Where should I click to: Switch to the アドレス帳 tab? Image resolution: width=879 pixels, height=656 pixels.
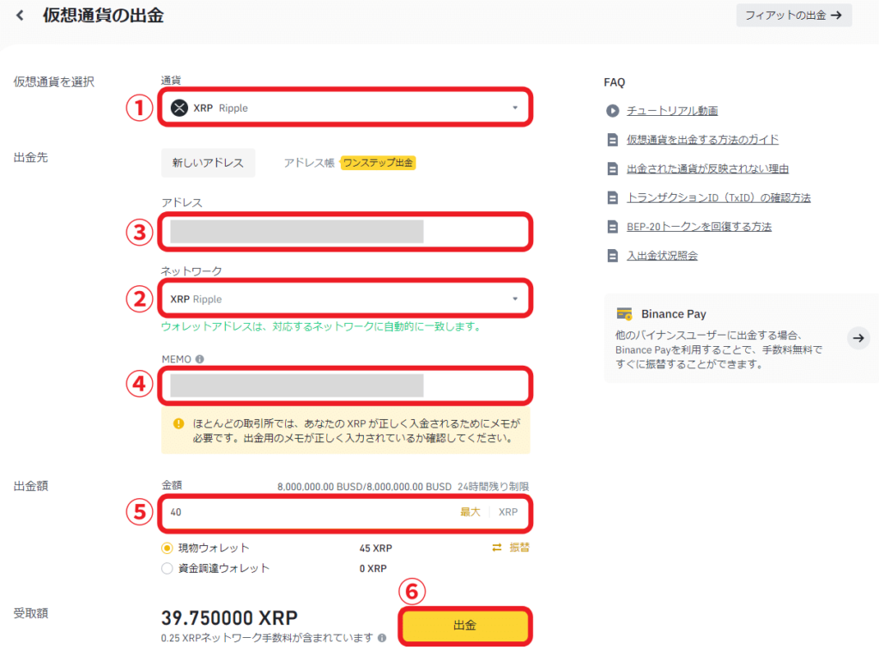309,162
